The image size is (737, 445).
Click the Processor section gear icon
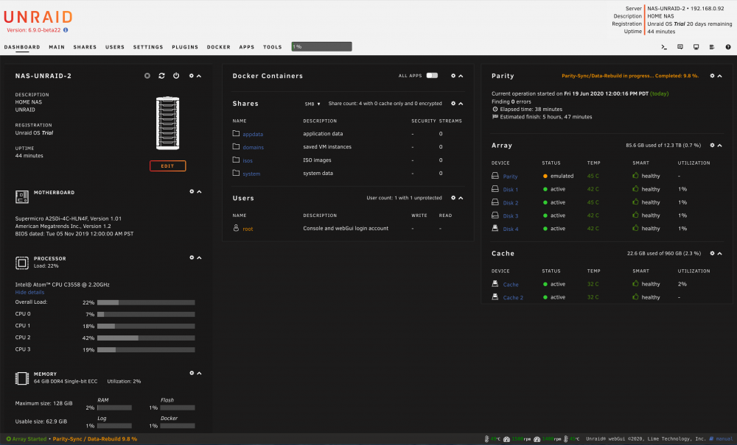192,257
